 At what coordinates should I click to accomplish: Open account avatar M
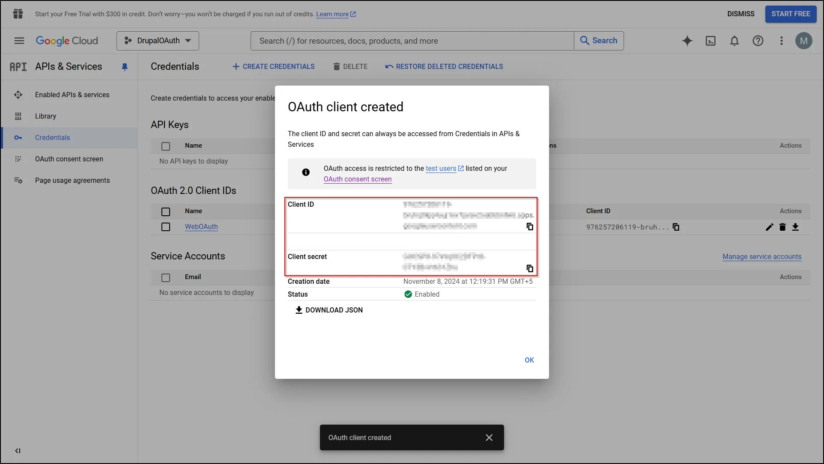[x=804, y=41]
